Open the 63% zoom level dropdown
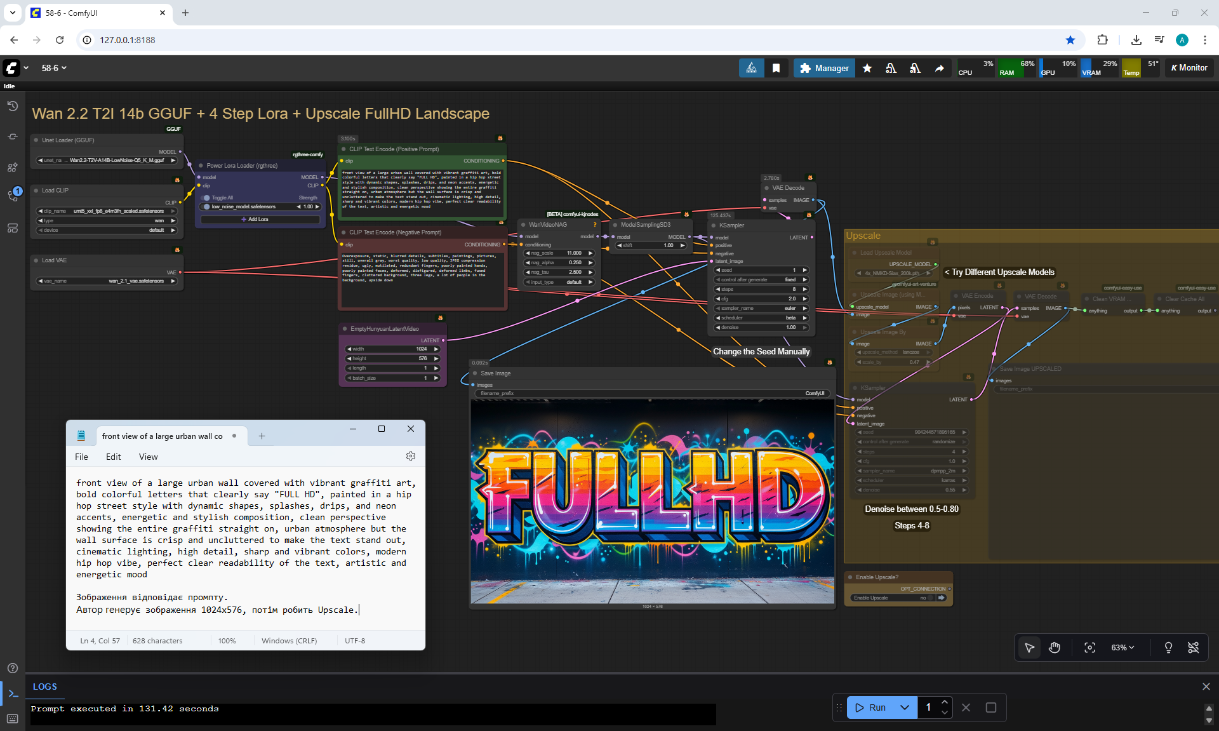Image resolution: width=1219 pixels, height=731 pixels. (1122, 647)
